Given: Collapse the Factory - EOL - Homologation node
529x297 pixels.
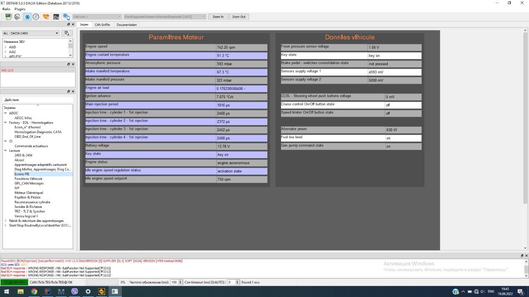Looking at the screenshot, I should 5,123.
